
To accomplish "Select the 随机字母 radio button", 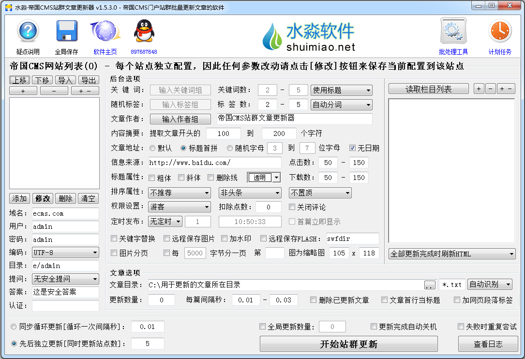I will click(230, 148).
